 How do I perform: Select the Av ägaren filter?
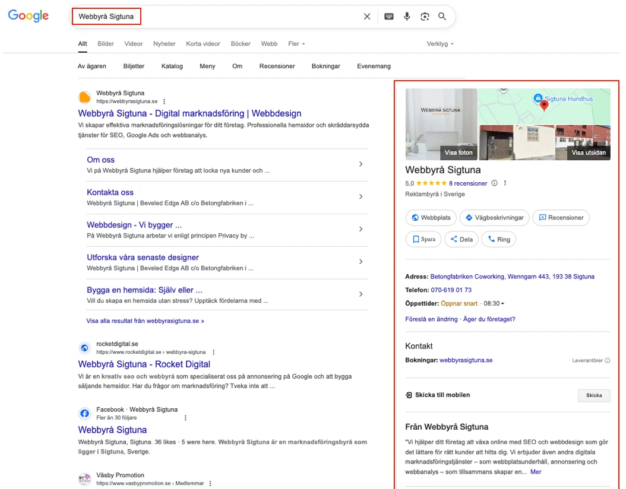(x=92, y=66)
